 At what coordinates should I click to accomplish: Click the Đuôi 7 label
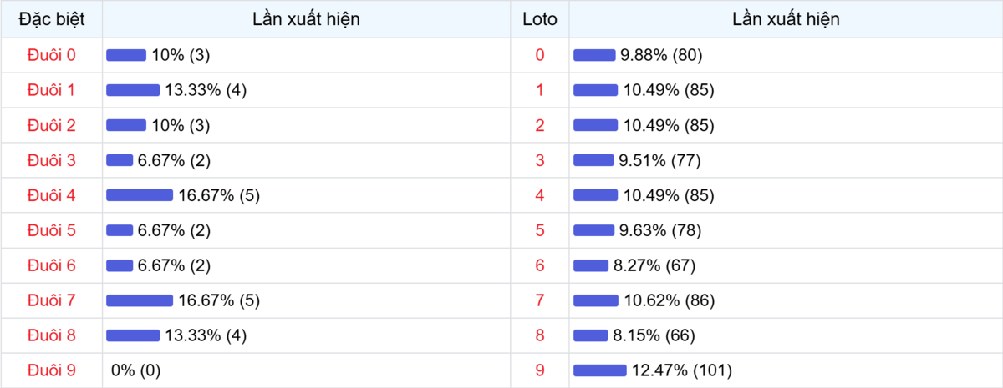(x=51, y=300)
